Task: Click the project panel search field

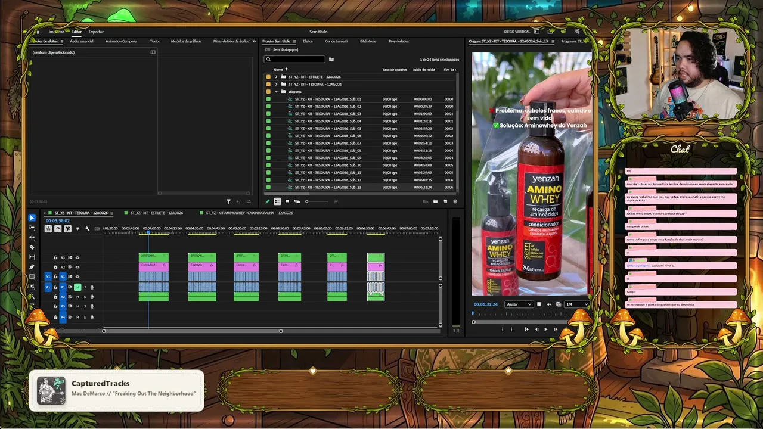Action: click(x=296, y=59)
